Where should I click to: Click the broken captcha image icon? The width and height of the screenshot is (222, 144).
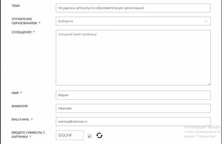tap(90, 136)
